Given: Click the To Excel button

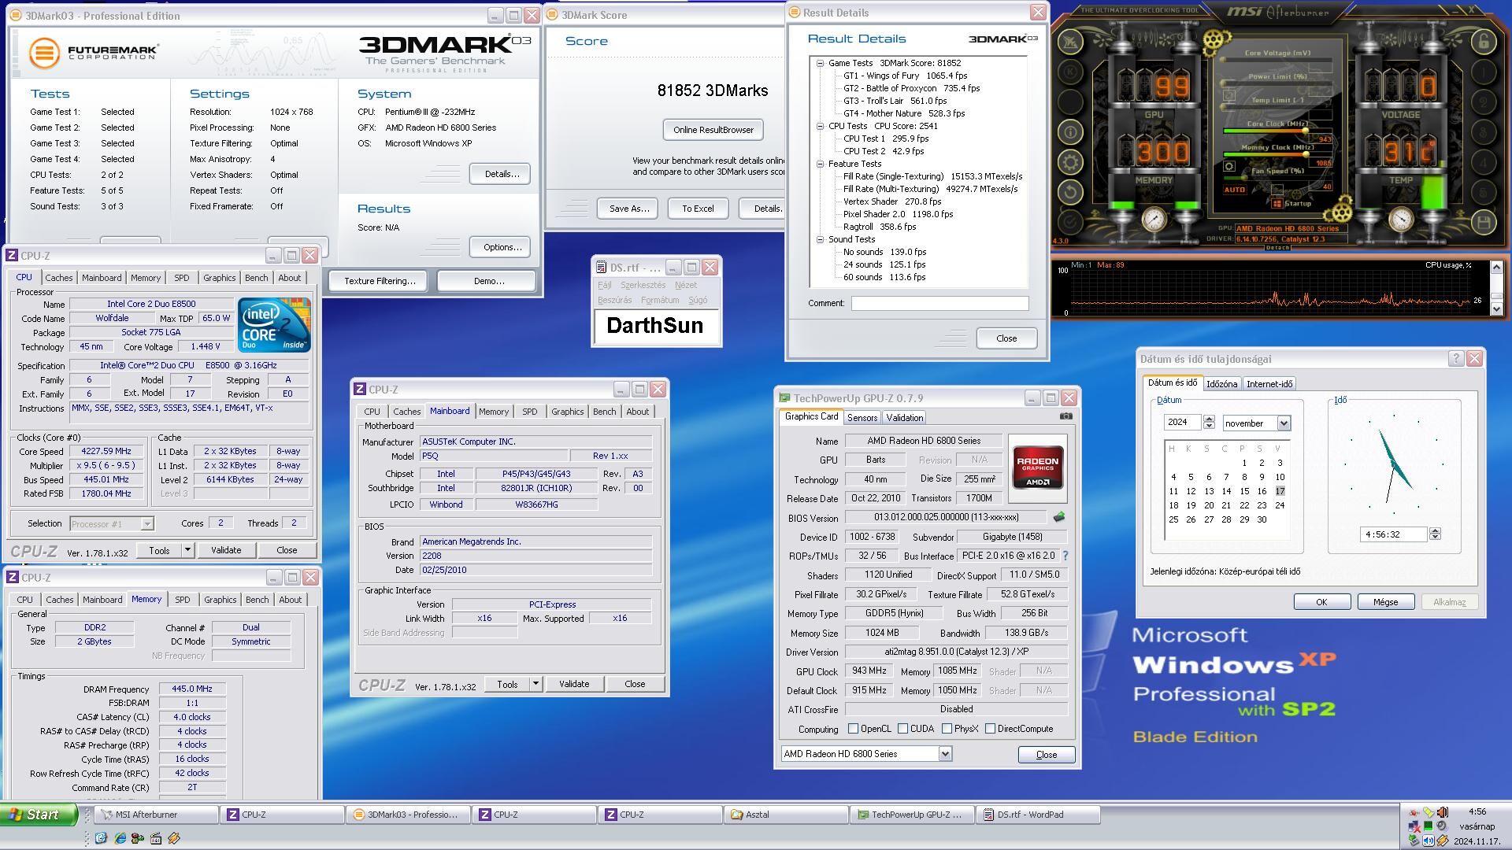Looking at the screenshot, I should click(698, 209).
